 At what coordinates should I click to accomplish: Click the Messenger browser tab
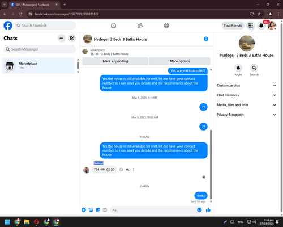35,5
